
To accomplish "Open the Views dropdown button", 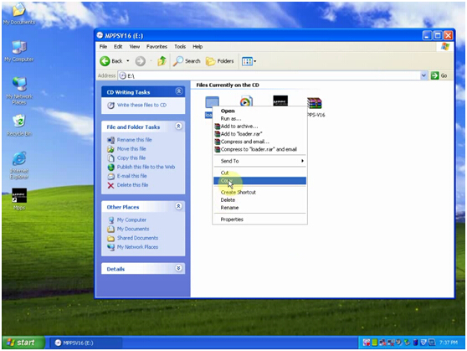I will click(249, 61).
